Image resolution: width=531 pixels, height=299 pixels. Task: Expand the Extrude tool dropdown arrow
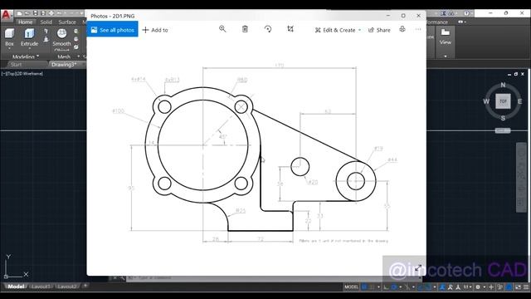tap(30, 49)
